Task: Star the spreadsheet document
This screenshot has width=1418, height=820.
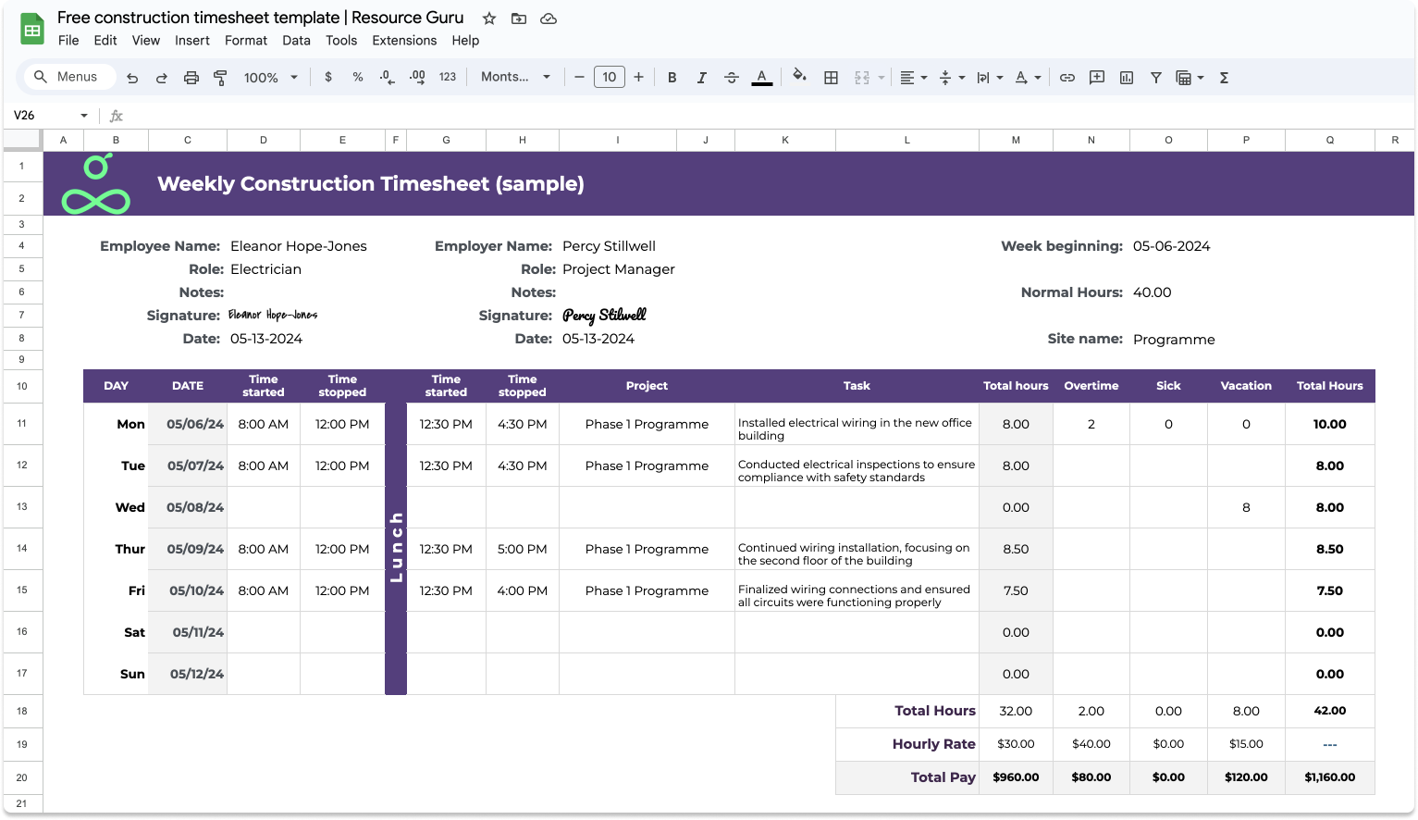Action: pyautogui.click(x=488, y=18)
